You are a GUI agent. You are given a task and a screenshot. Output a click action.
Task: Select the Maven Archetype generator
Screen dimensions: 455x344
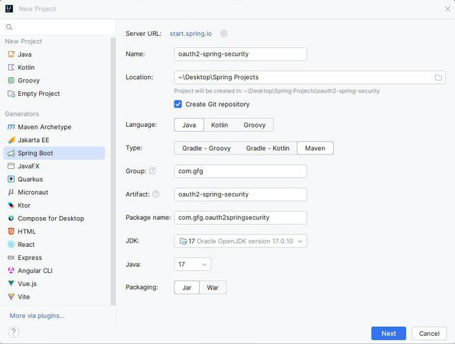(44, 127)
